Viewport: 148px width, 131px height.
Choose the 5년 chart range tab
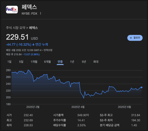(x=84, y=62)
